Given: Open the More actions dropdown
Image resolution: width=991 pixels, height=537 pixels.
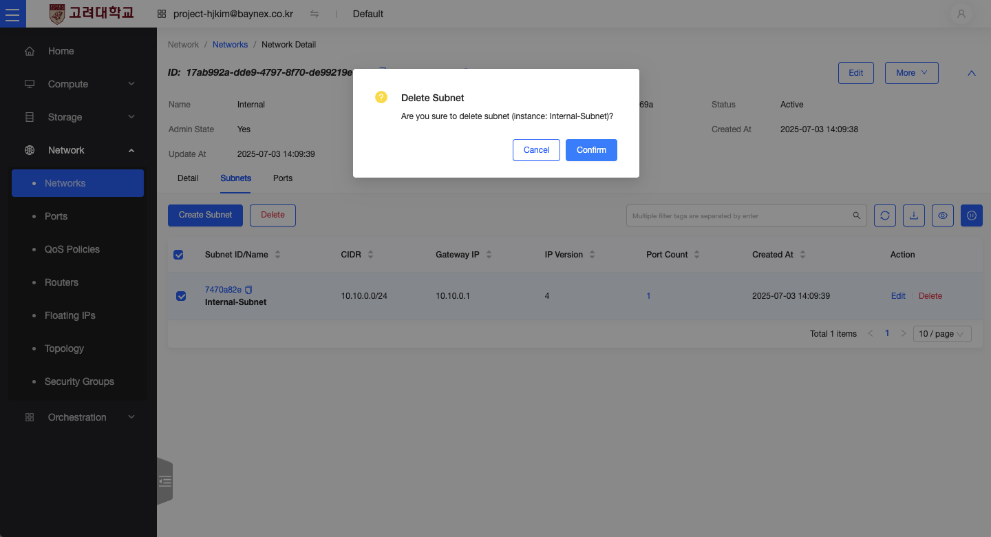Looking at the screenshot, I should (x=912, y=73).
